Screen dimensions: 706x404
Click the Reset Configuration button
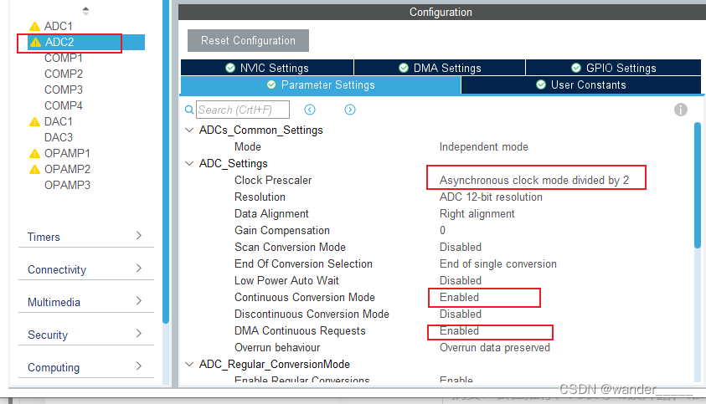tap(248, 40)
